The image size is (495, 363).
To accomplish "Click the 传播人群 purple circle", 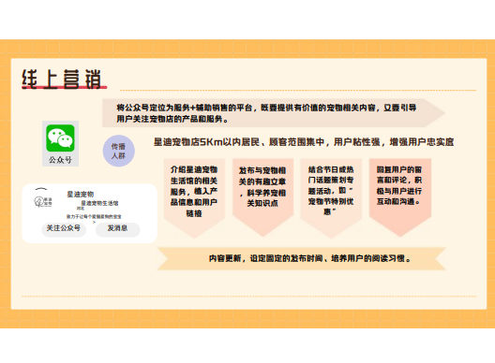I will click(x=119, y=151).
